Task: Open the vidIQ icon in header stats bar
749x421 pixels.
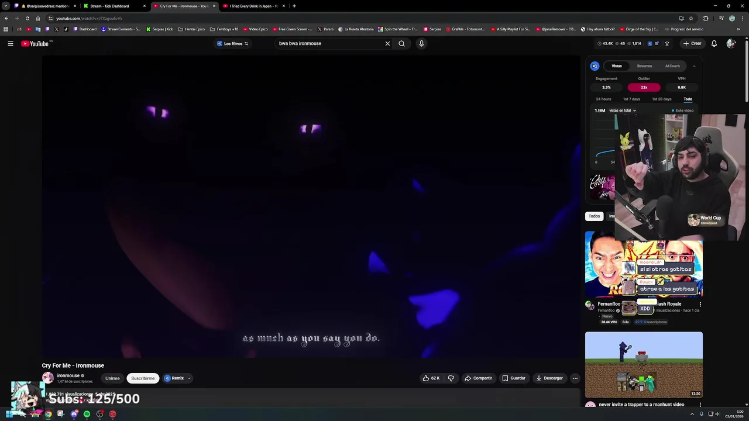Action: (x=650, y=43)
